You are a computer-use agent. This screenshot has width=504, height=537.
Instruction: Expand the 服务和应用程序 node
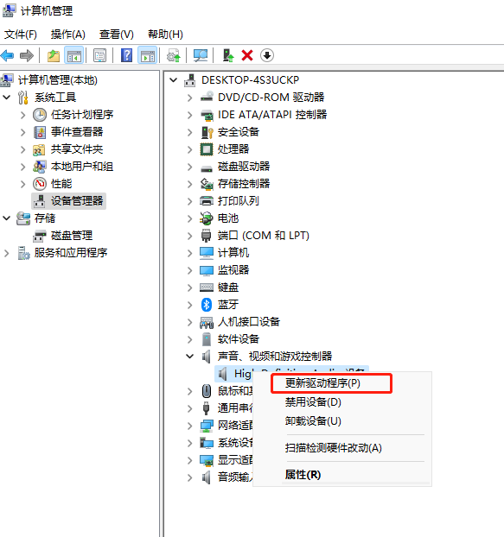coord(7,253)
